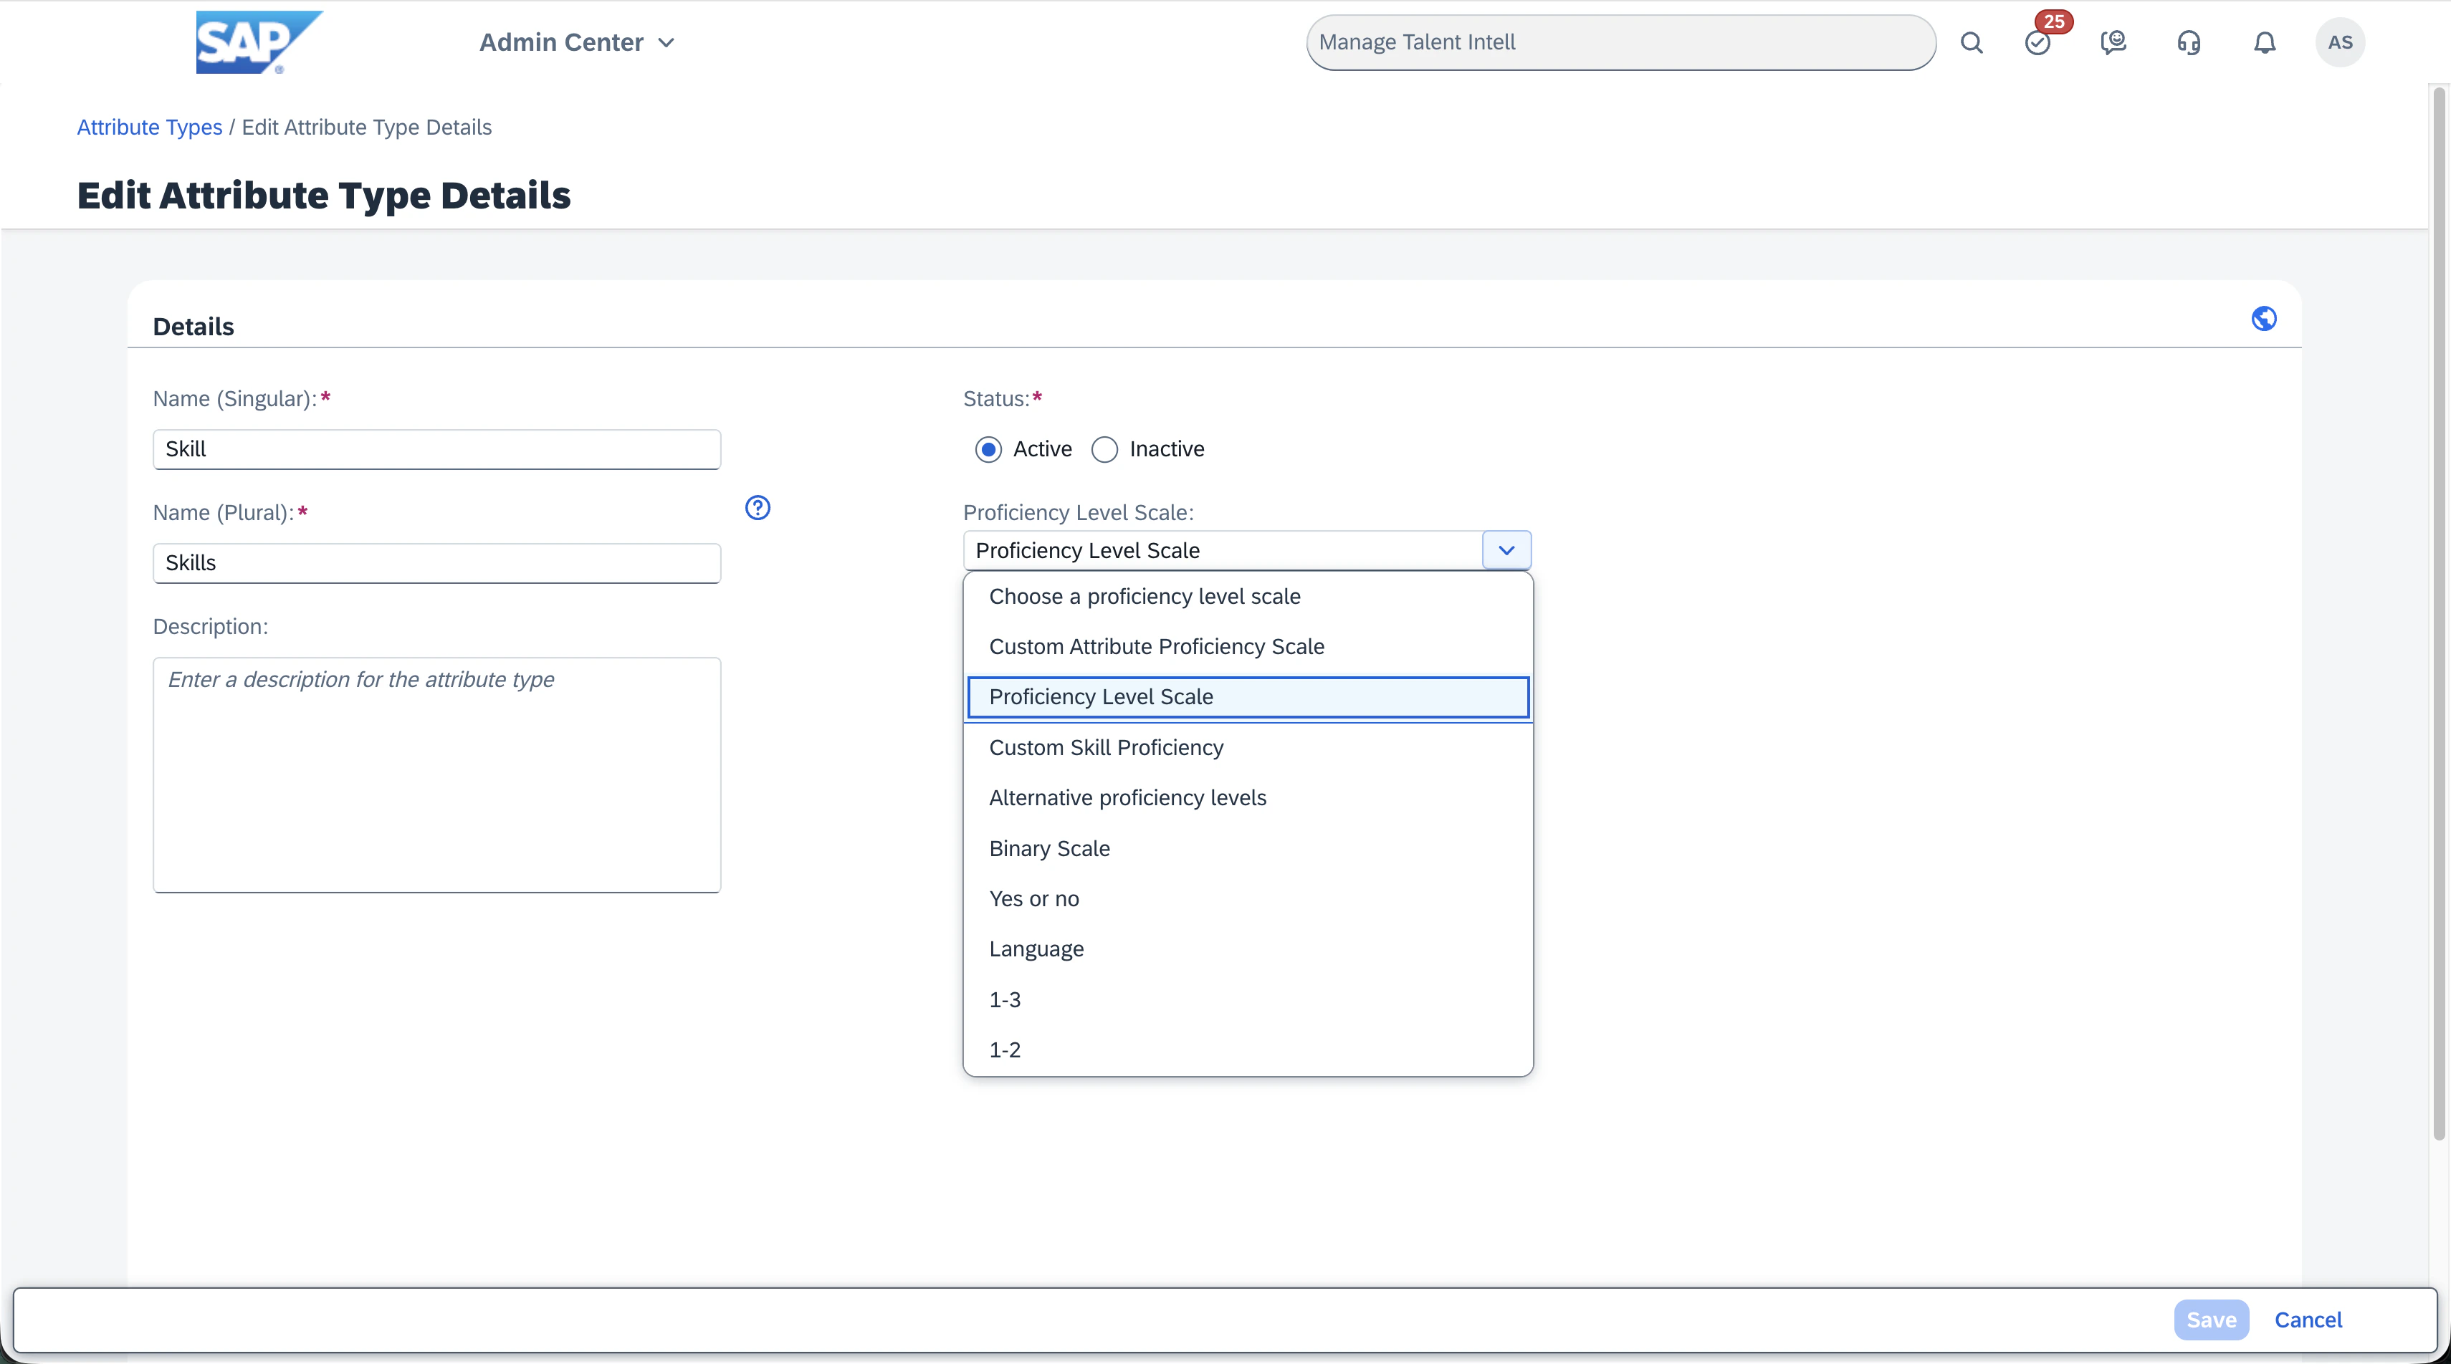2451x1364 pixels.
Task: Select the Inactive status radio button
Action: coord(1104,449)
